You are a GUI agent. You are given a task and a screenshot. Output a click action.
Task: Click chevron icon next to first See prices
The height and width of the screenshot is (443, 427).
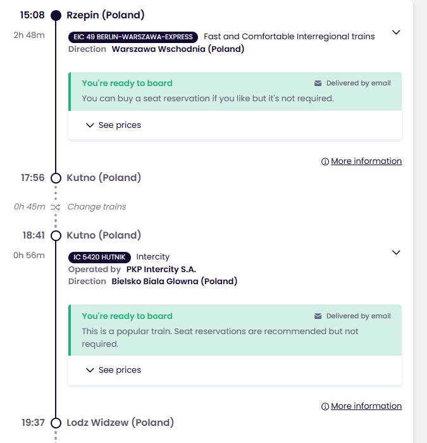90,125
